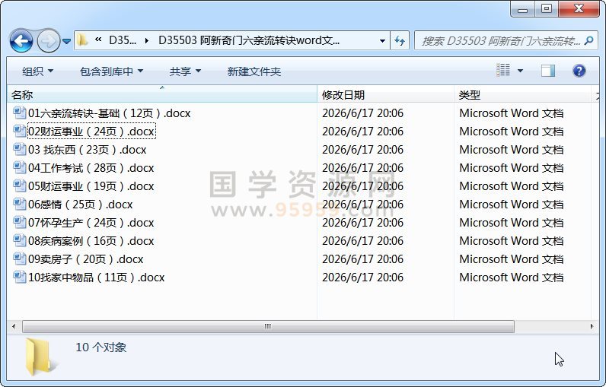Select the D35503 阿新奇门六亲流转诀 breadcrumb
Image resolution: width=606 pixels, height=387 pixels.
pyautogui.click(x=249, y=40)
